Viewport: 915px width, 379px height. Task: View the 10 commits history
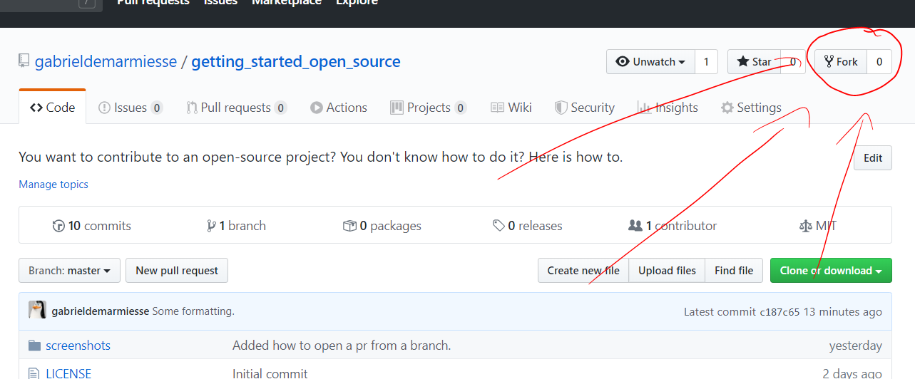pos(92,226)
